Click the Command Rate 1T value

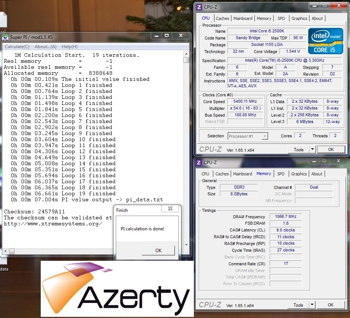pos(286,264)
